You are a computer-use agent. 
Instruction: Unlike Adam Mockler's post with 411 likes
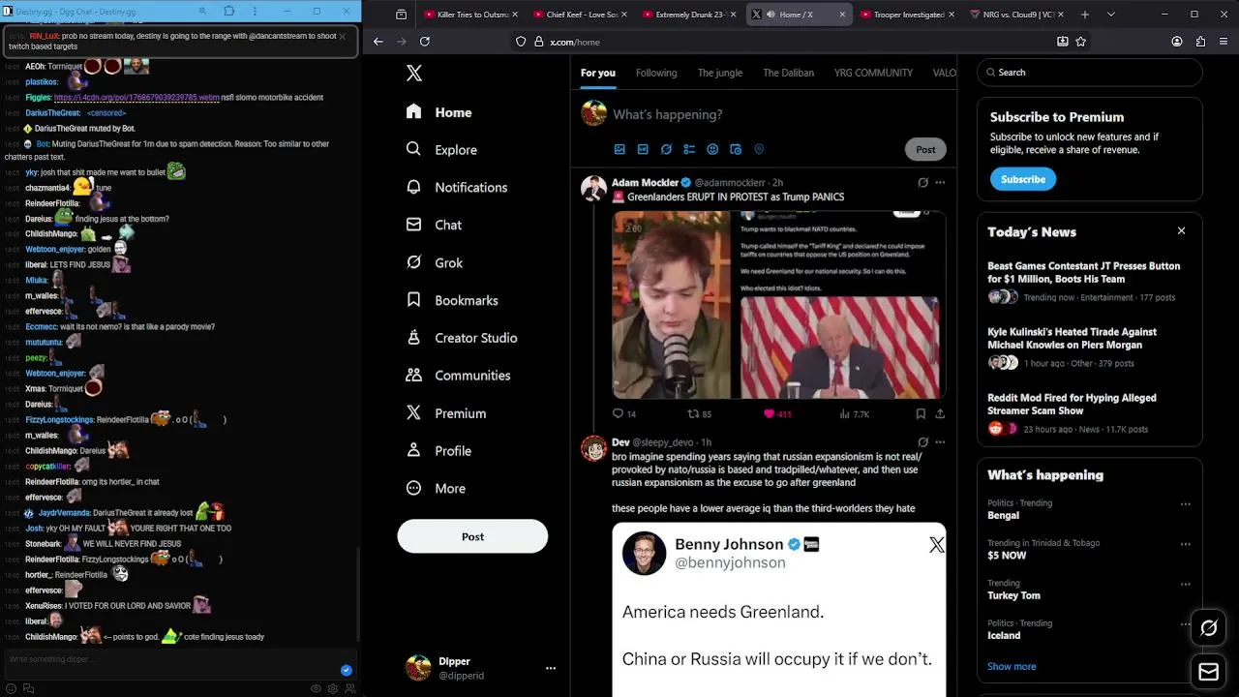(770, 413)
